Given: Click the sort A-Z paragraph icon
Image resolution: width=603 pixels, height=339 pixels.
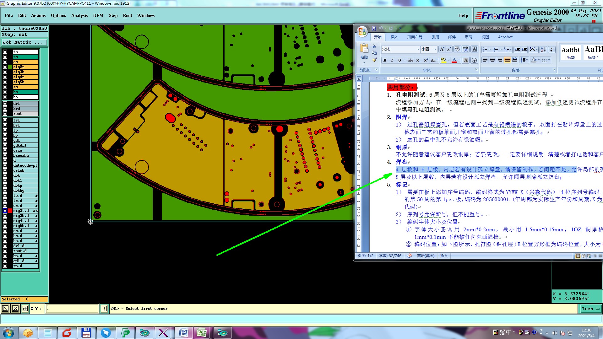Looking at the screenshot, I should pyautogui.click(x=543, y=50).
